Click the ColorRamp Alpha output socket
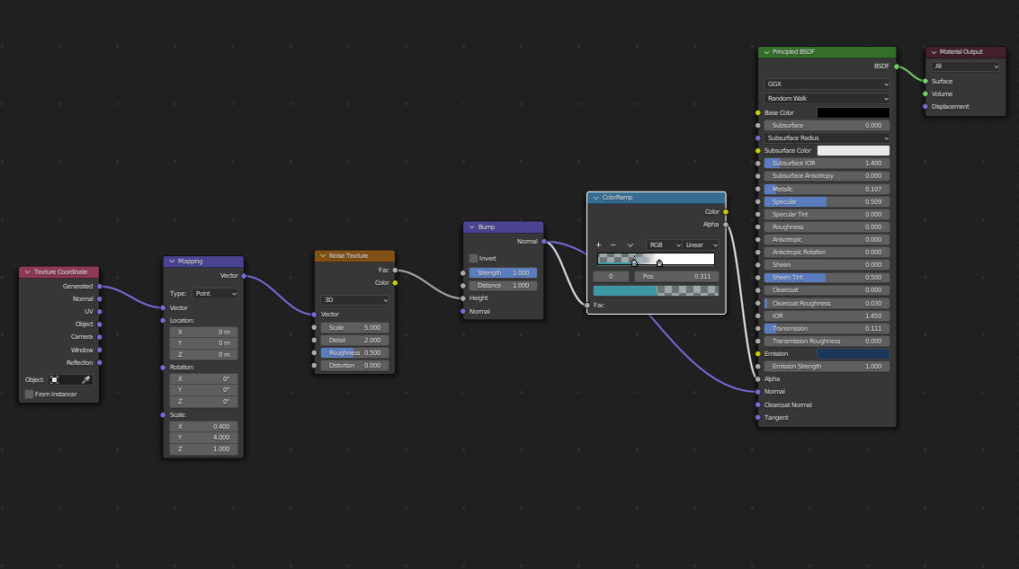The width and height of the screenshot is (1019, 569). coord(726,225)
